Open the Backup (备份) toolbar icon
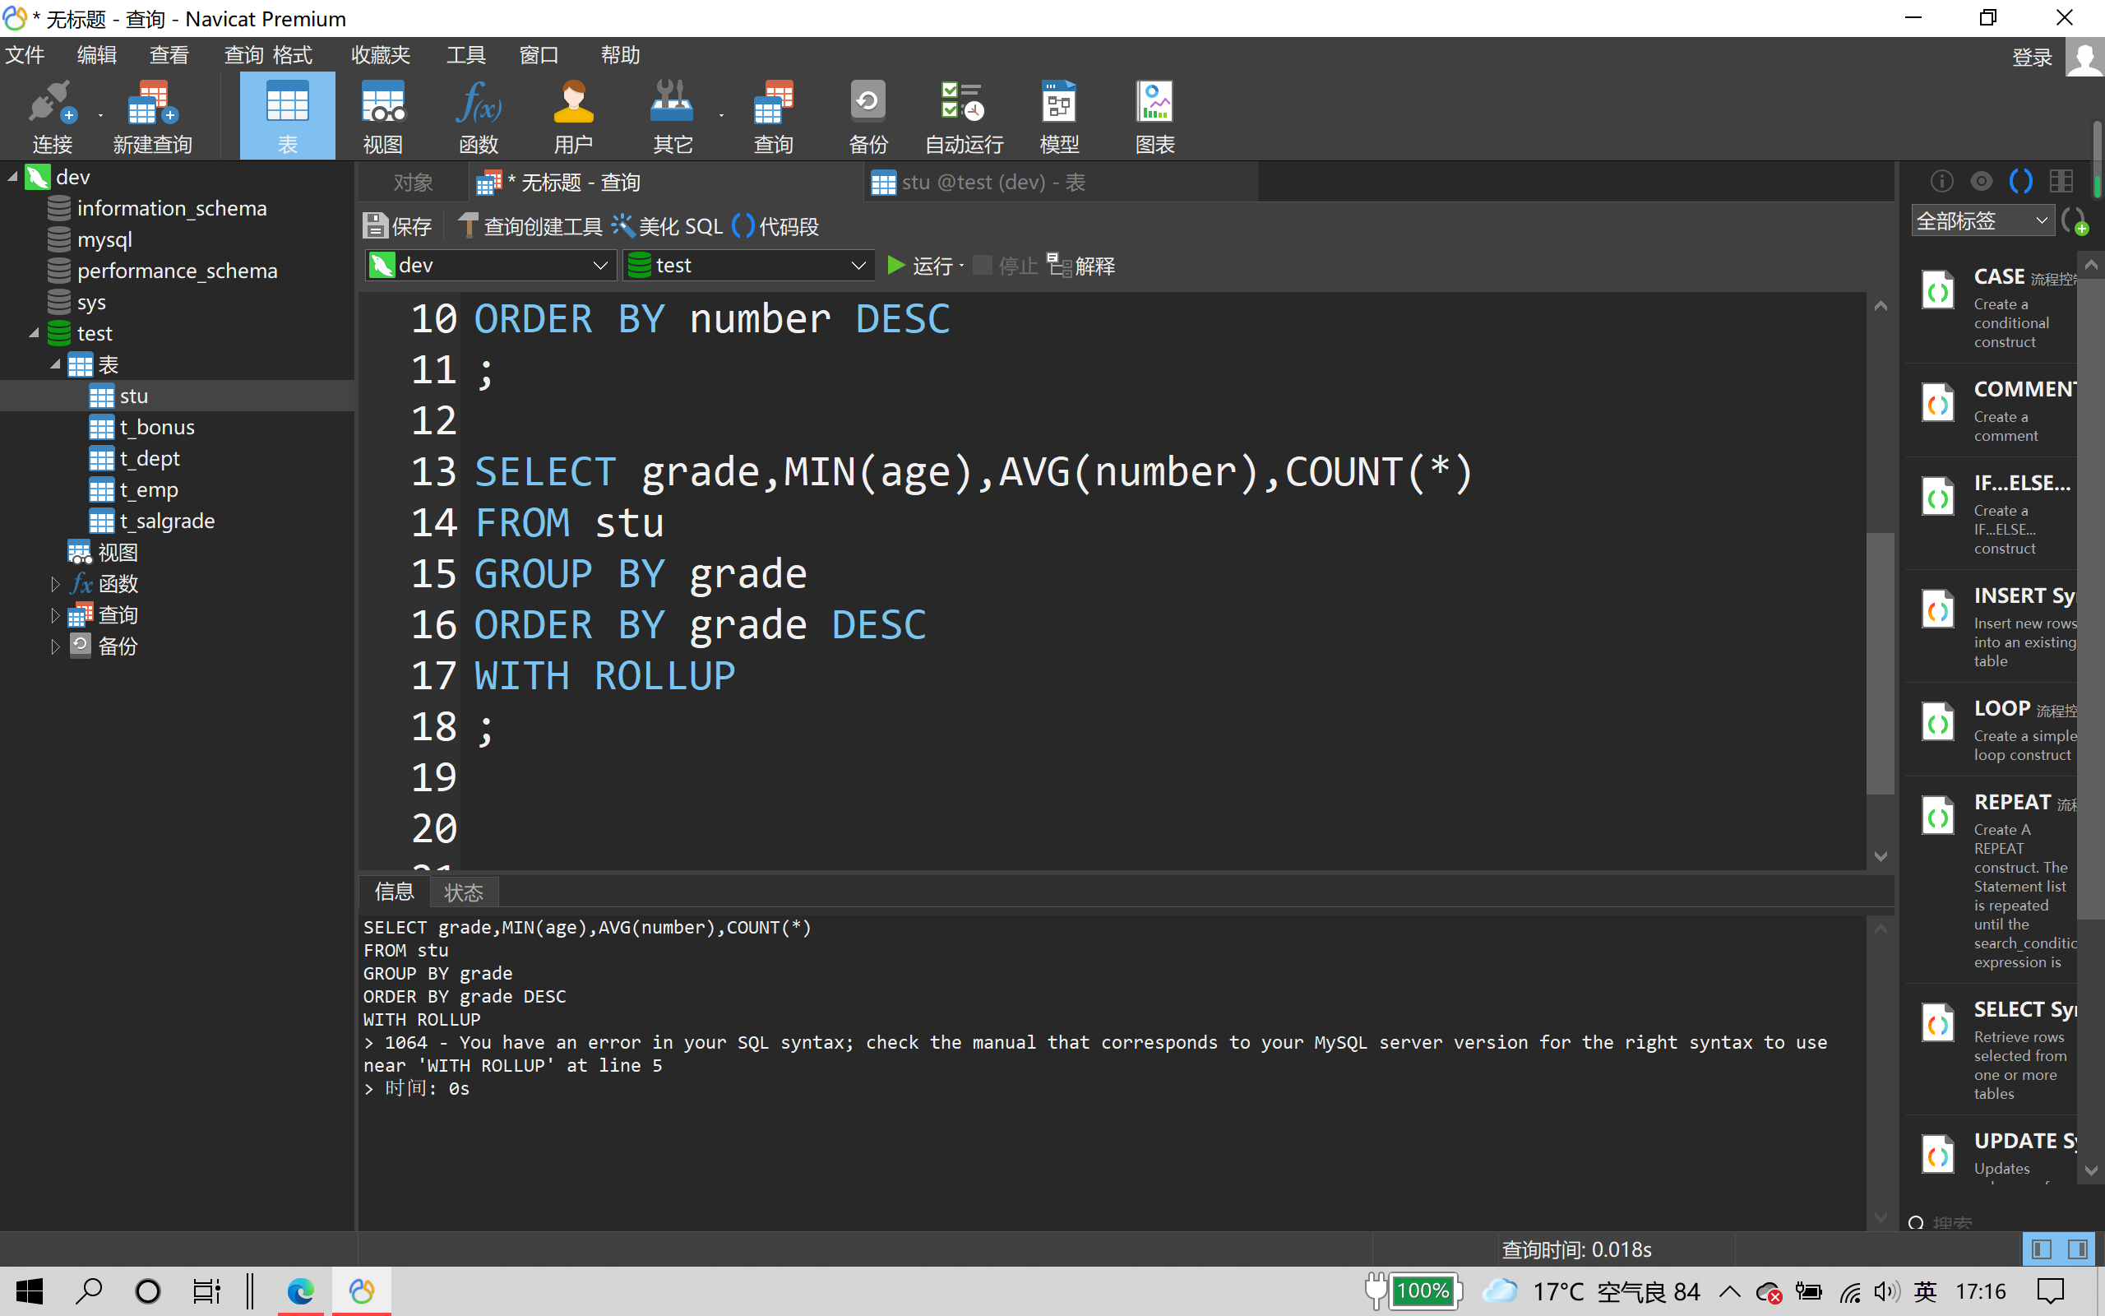 pyautogui.click(x=868, y=118)
